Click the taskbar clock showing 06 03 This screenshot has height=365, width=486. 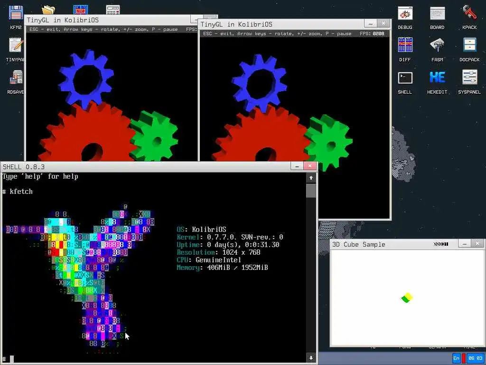point(475,358)
